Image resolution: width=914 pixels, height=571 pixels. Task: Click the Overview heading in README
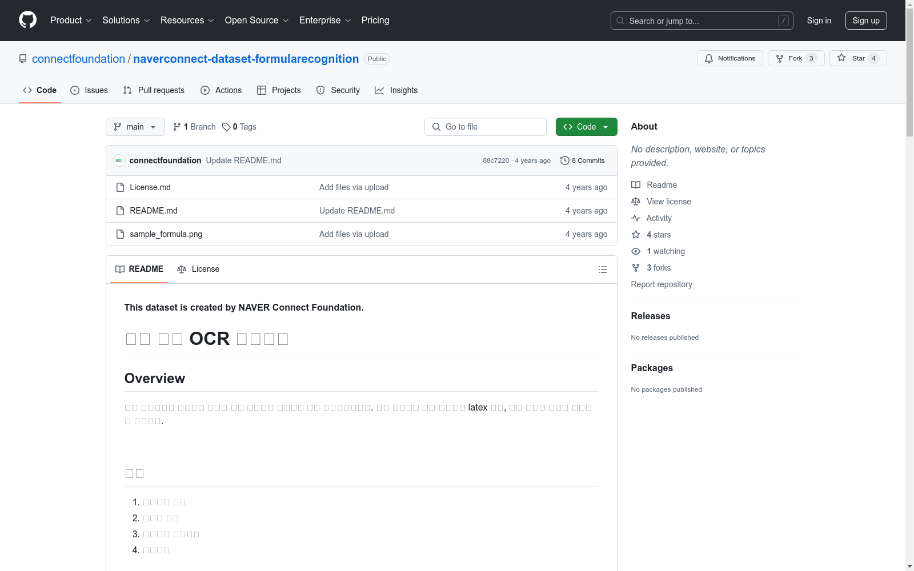click(x=155, y=378)
